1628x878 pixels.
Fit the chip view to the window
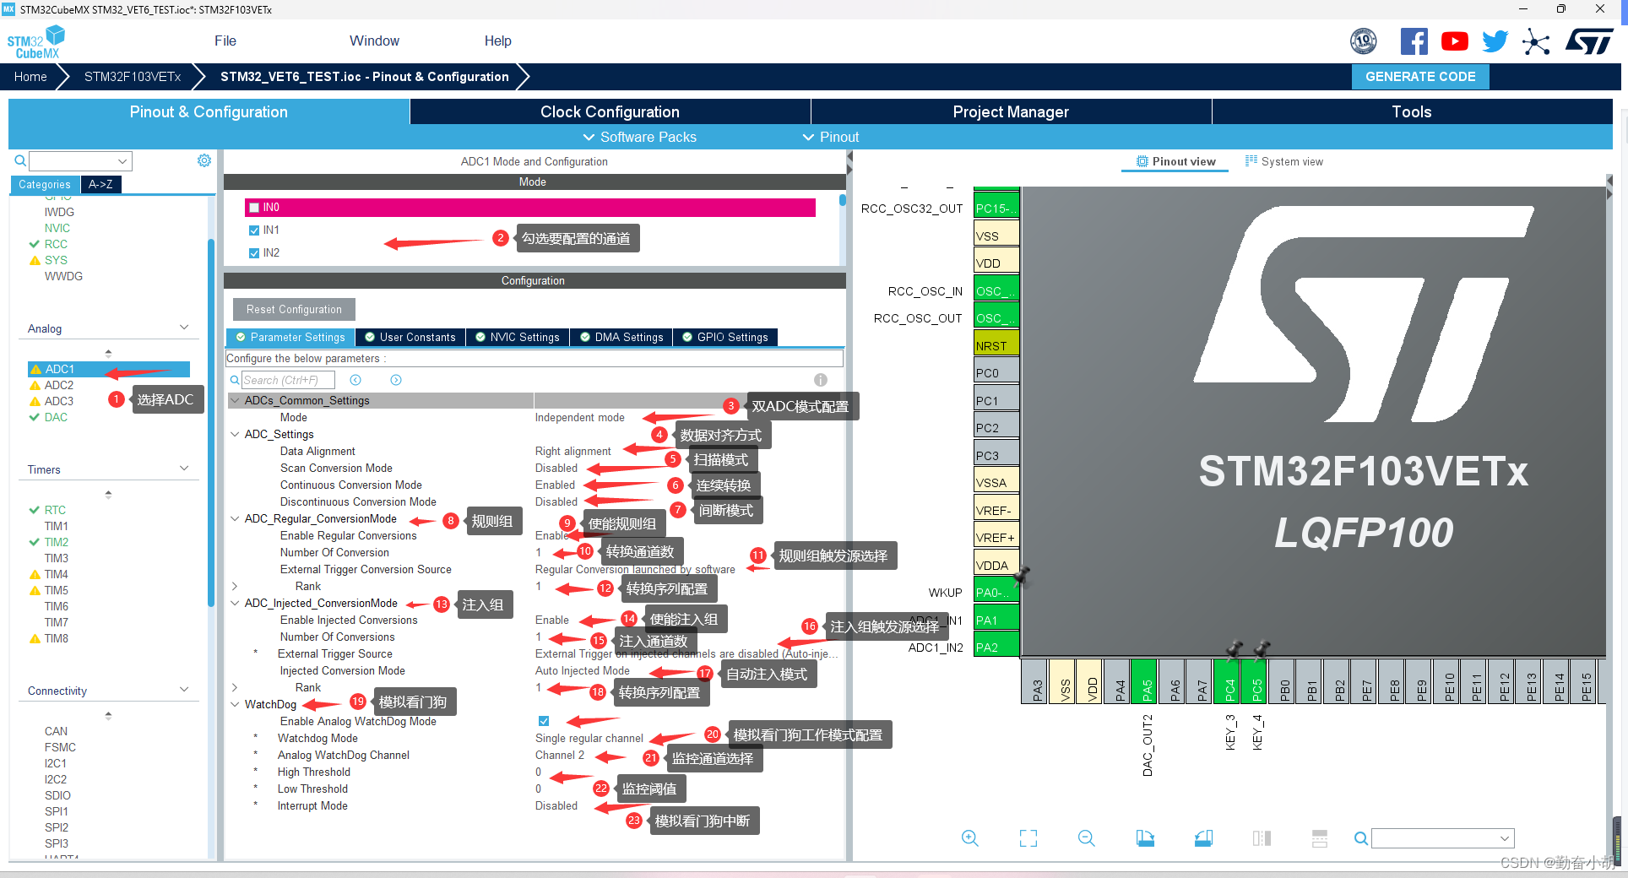(1028, 838)
